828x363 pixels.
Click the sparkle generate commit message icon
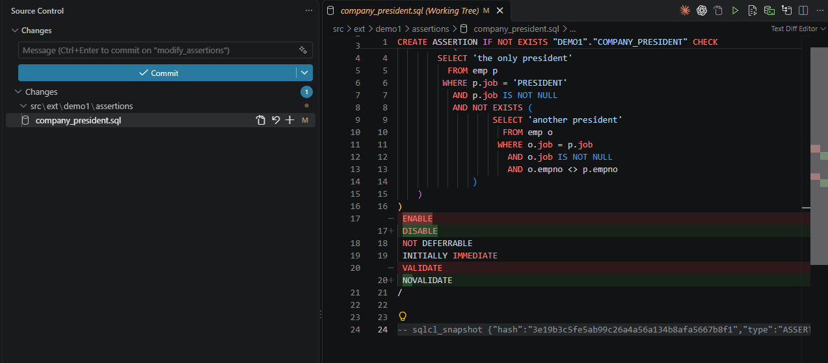303,50
